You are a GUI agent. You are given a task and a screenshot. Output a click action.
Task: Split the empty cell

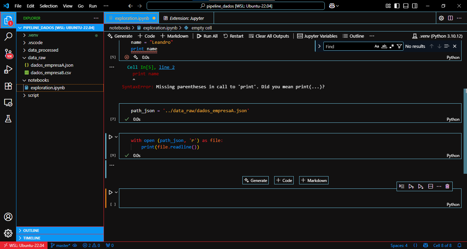[430, 186]
